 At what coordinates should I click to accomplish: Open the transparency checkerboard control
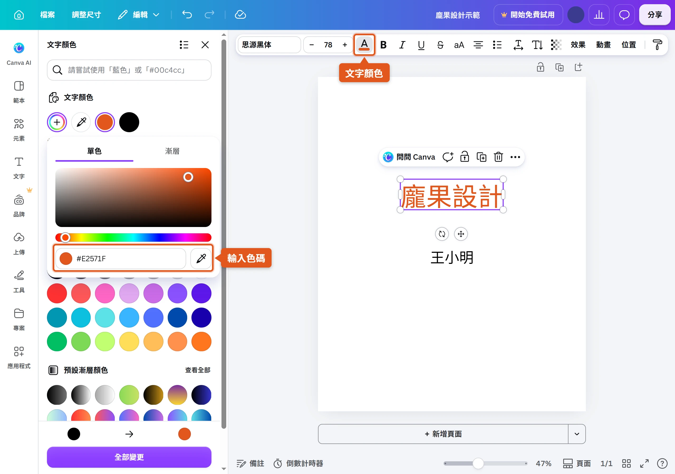point(556,45)
